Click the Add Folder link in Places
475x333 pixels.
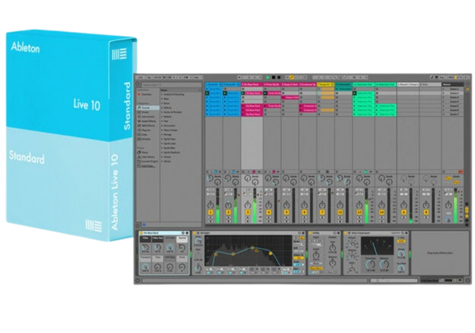(147, 167)
